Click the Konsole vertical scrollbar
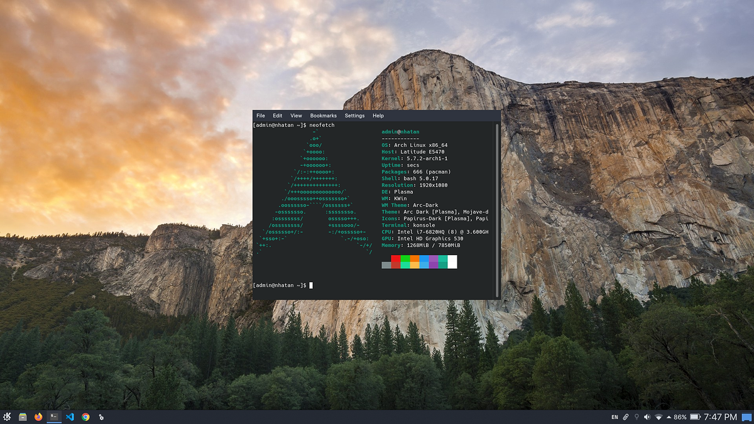 497,210
